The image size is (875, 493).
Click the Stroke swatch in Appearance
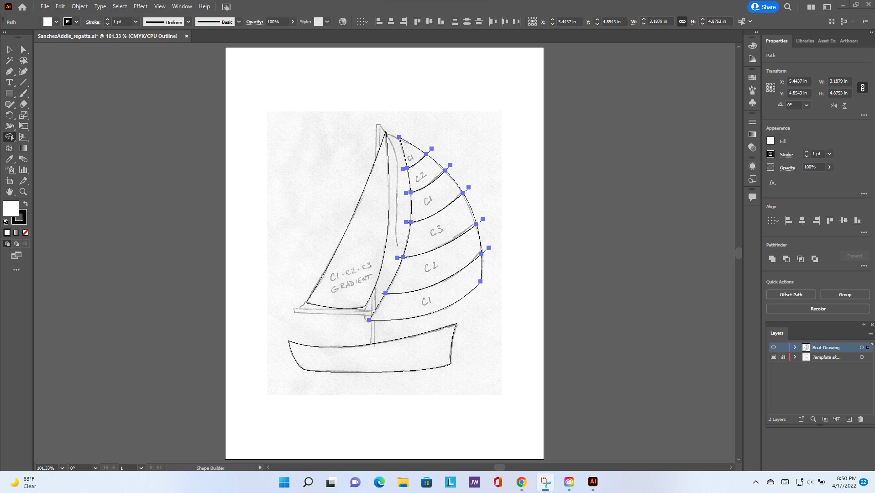point(770,154)
